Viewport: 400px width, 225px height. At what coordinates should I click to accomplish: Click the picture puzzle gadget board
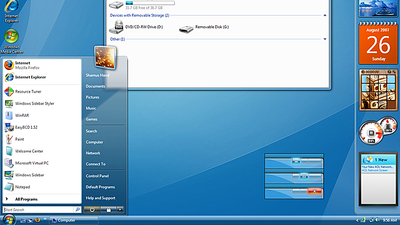click(378, 92)
